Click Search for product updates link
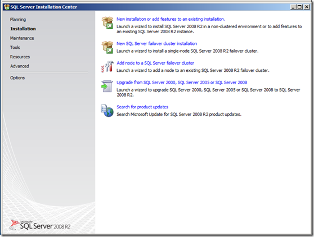314x237 pixels. click(142, 107)
